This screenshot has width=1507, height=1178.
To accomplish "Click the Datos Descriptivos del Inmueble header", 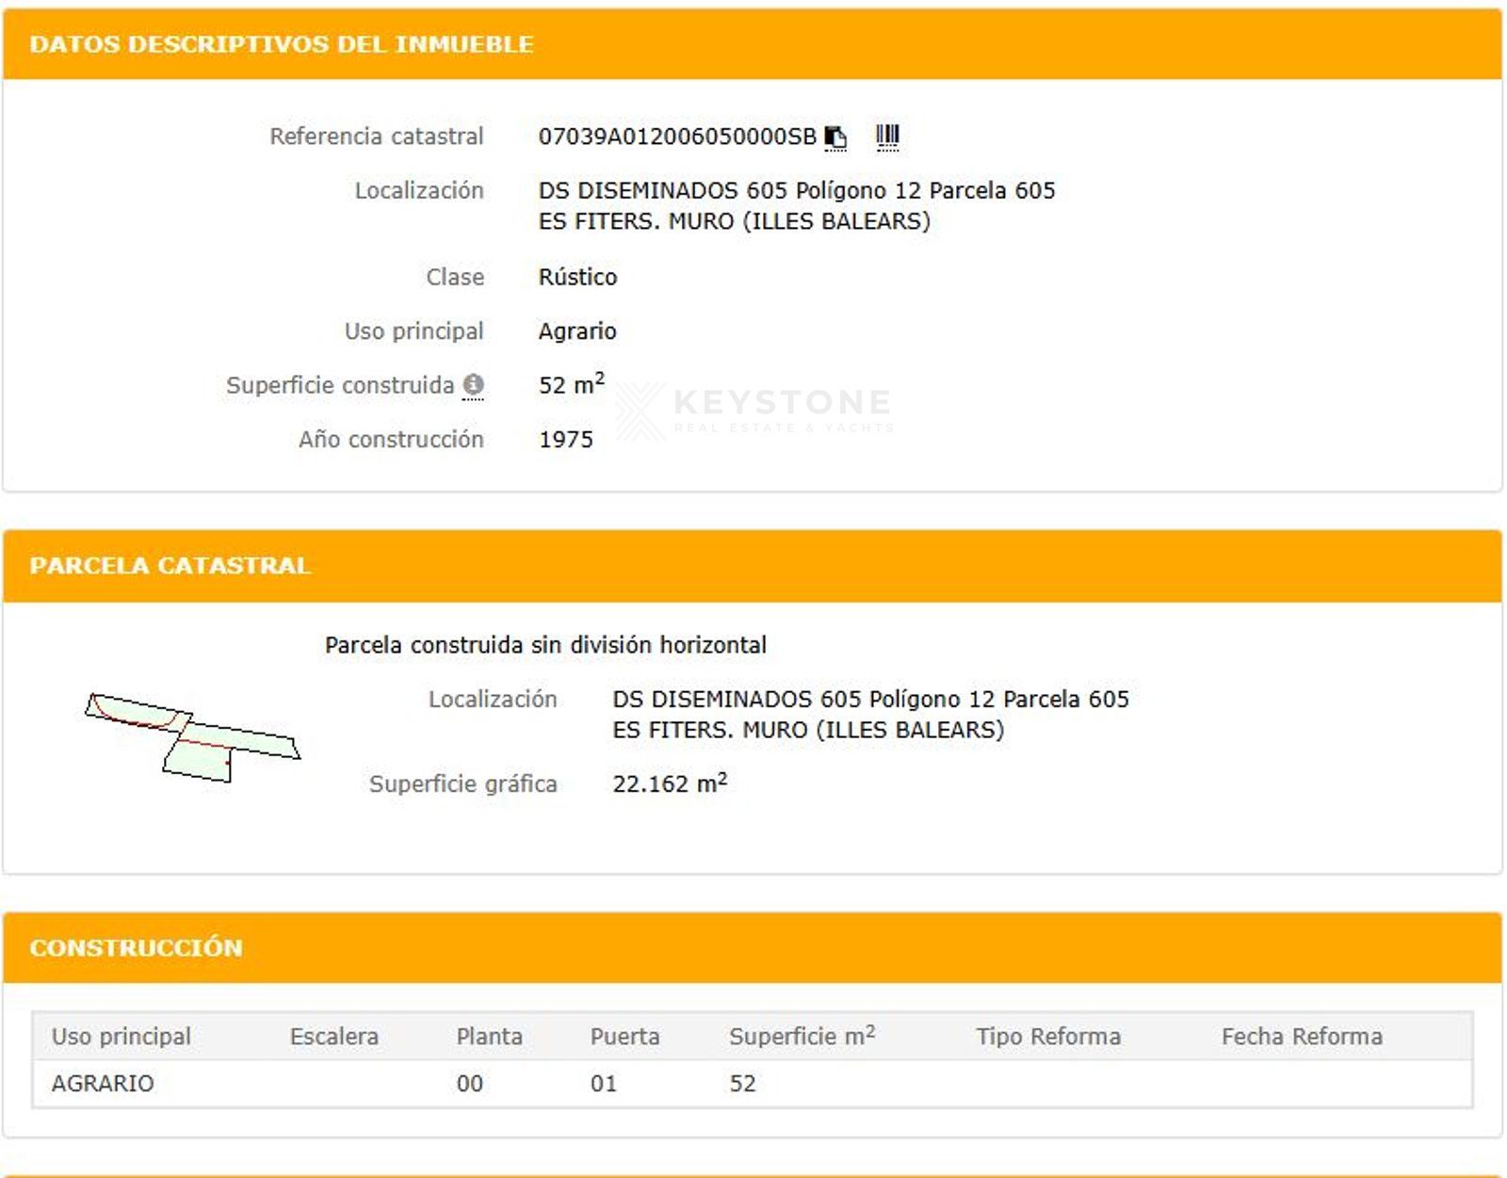I will pos(282,44).
